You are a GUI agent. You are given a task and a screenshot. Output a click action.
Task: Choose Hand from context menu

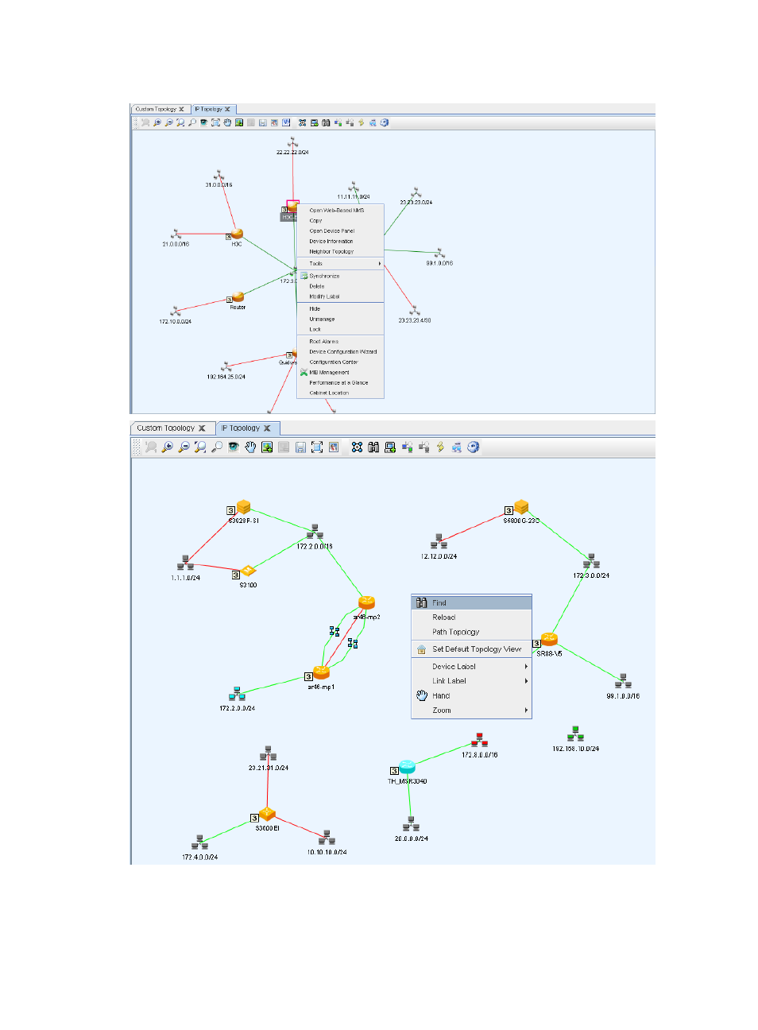(471, 695)
